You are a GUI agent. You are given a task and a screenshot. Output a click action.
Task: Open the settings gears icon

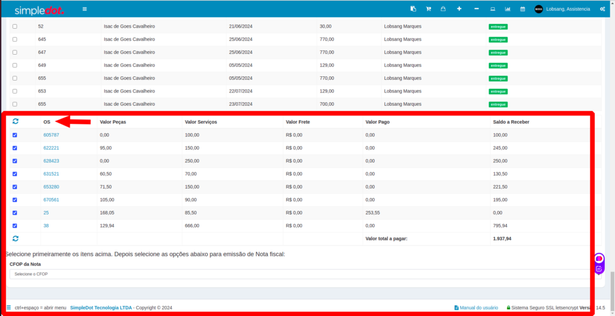tap(602, 9)
